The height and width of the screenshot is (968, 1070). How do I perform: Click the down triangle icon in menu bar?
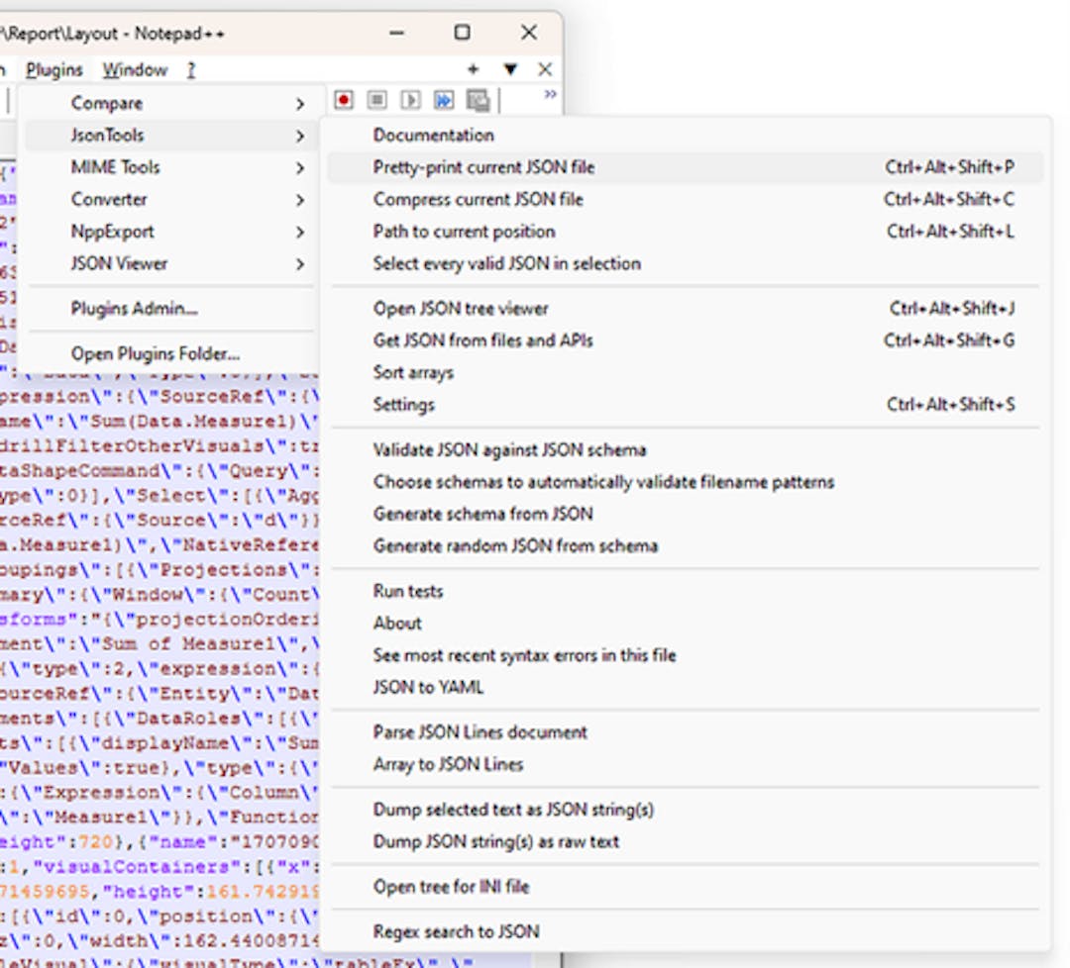(510, 69)
